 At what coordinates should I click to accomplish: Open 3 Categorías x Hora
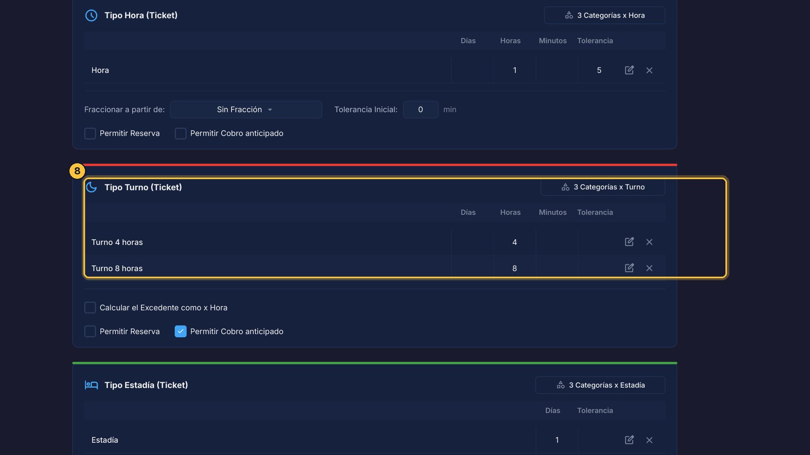pos(604,15)
